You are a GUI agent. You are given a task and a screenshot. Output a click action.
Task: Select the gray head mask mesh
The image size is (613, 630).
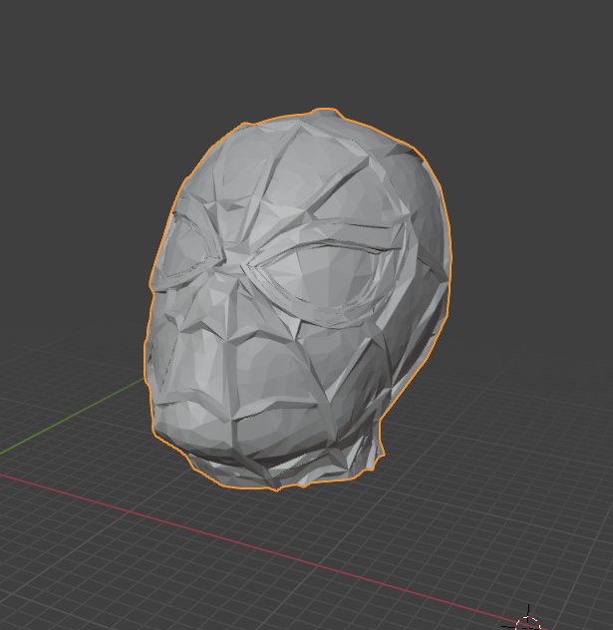tap(297, 299)
